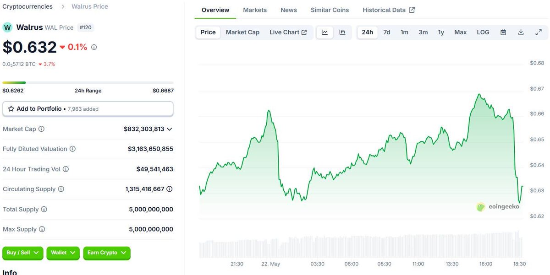Open the Earn Crypto dropdown

[107, 253]
